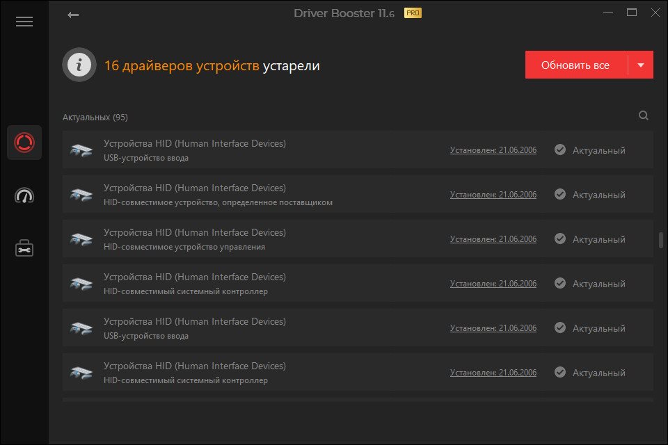Screen dimensions: 668x445
Task: Click device icon of vendor-defined HID device row
Action: pyautogui.click(x=81, y=195)
